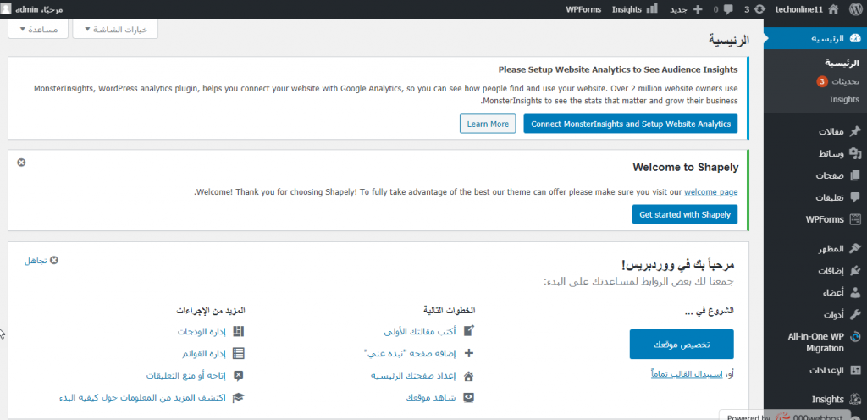Viewport: 867px width, 420px height.
Task: Click the wrench icon next to أدوات
Action: coord(855,315)
